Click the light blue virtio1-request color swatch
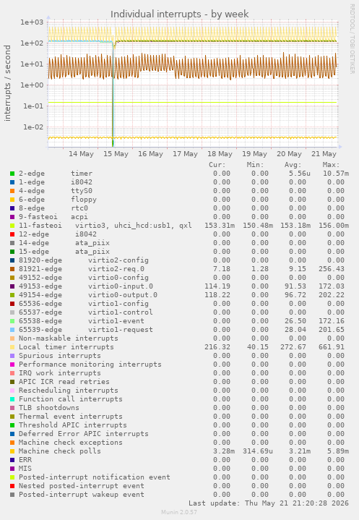The image size is (359, 520). (x=12, y=330)
